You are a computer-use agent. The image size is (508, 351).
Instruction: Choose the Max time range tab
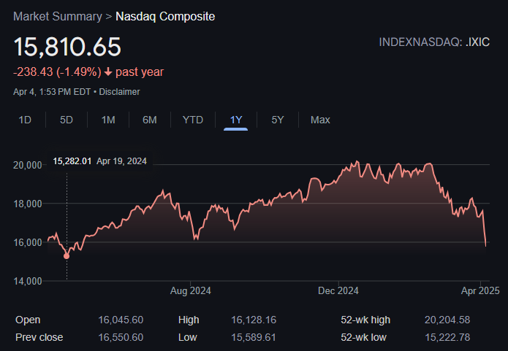[x=320, y=120]
